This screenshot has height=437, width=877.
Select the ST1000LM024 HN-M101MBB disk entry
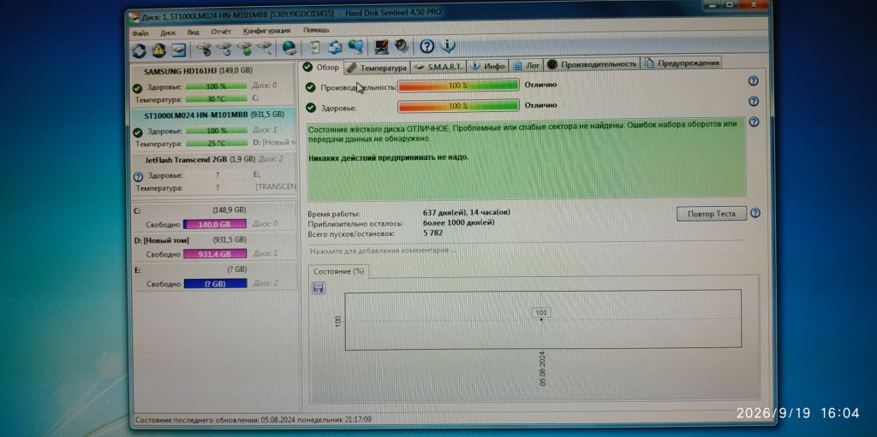coord(213,129)
